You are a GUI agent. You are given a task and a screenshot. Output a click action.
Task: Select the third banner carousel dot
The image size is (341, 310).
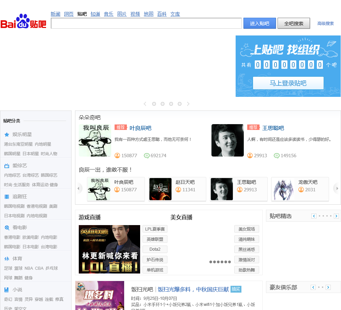tap(171, 104)
